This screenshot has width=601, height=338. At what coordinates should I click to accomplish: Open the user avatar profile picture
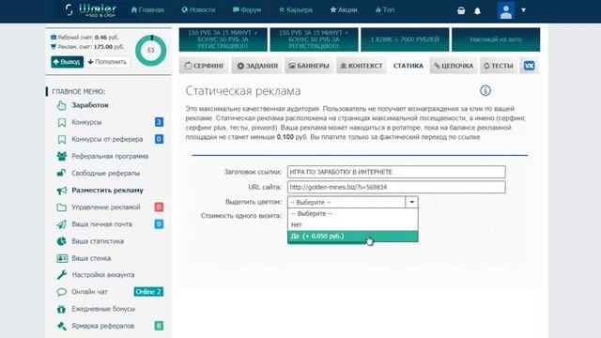505,10
